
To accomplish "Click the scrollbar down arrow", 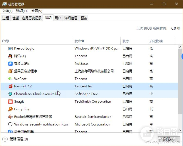I will coord(181,130).
